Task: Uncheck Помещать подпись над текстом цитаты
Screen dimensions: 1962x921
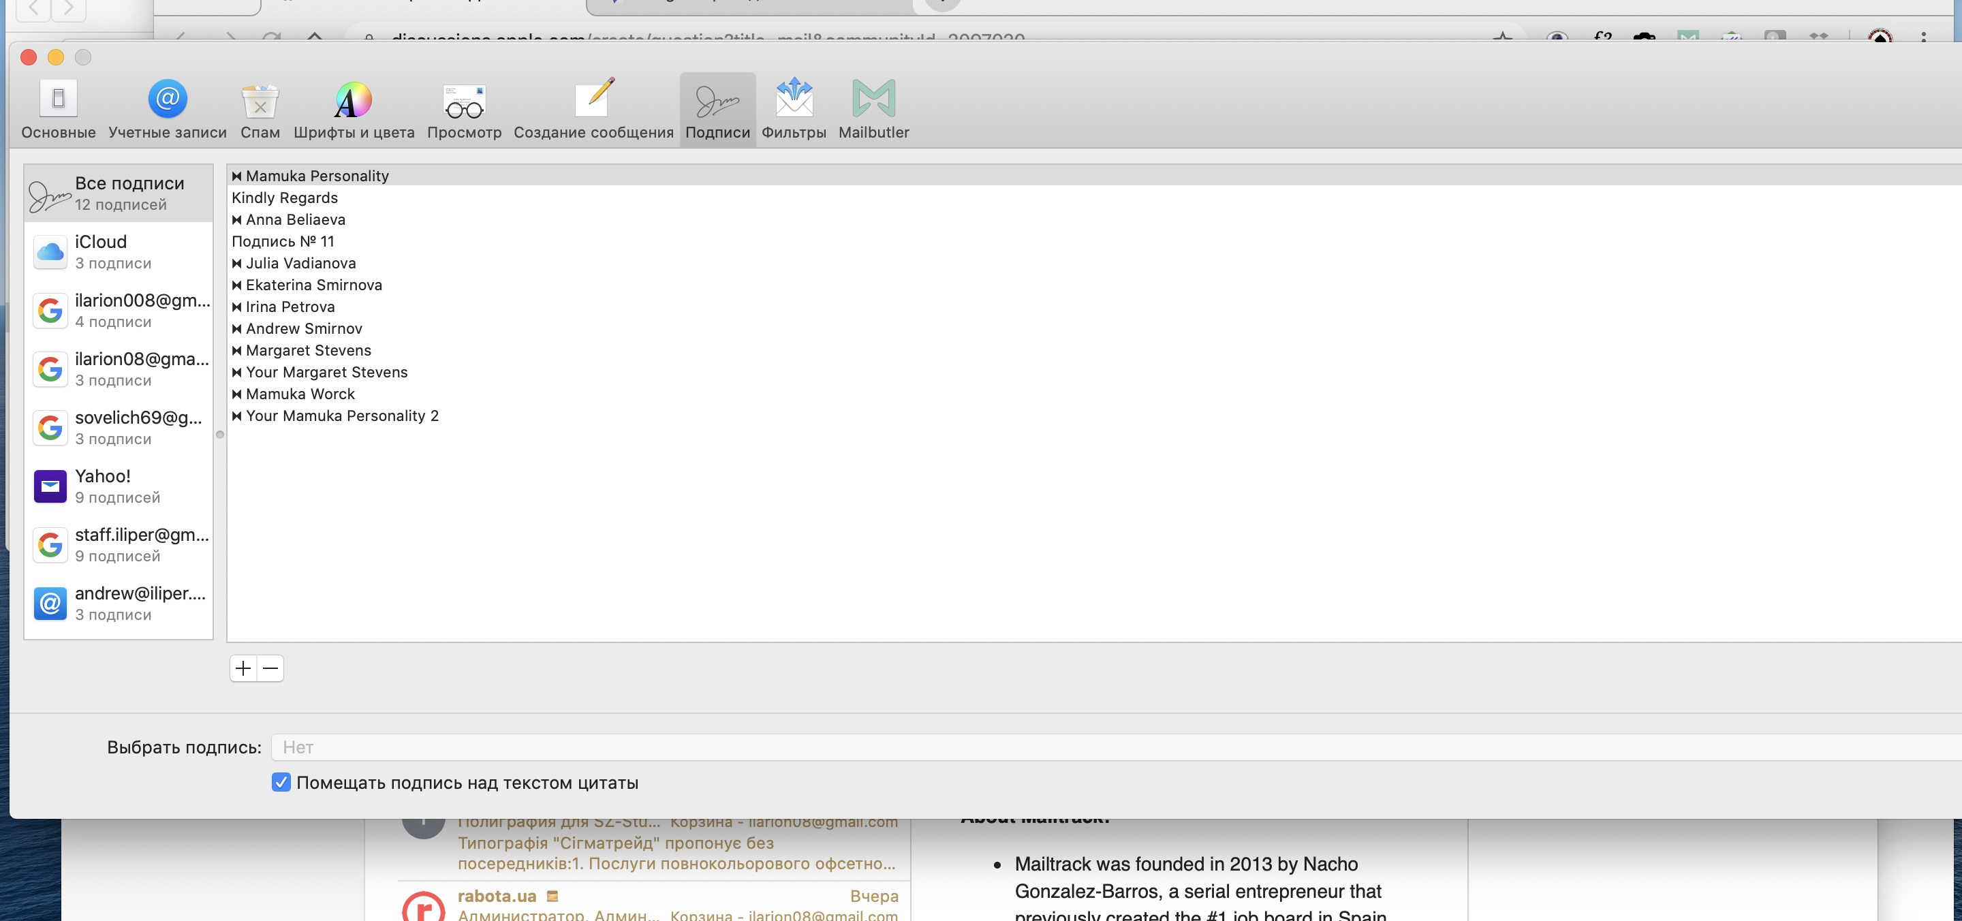Action: coord(281,782)
